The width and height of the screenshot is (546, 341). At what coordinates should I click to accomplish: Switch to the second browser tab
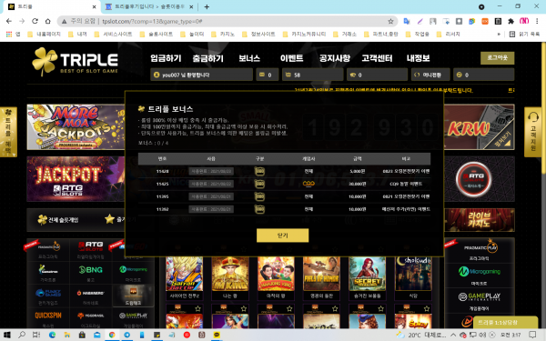(149, 6)
